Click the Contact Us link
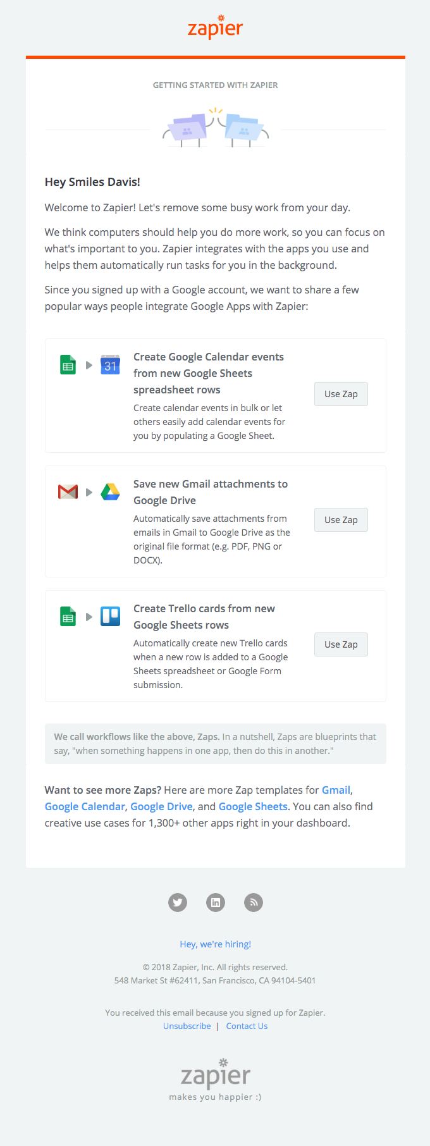The width and height of the screenshot is (430, 1146). coord(247,1026)
